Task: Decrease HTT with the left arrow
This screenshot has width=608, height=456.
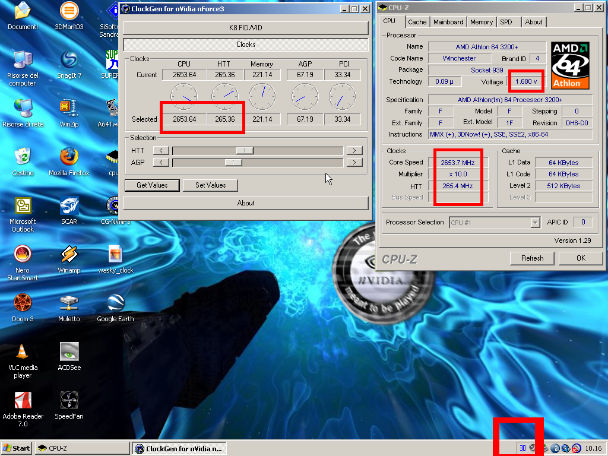Action: coord(161,150)
